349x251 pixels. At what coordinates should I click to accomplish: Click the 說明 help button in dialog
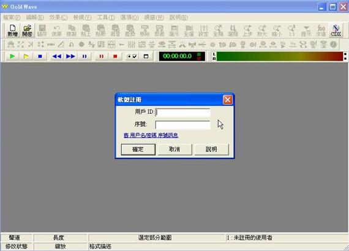pyautogui.click(x=211, y=149)
